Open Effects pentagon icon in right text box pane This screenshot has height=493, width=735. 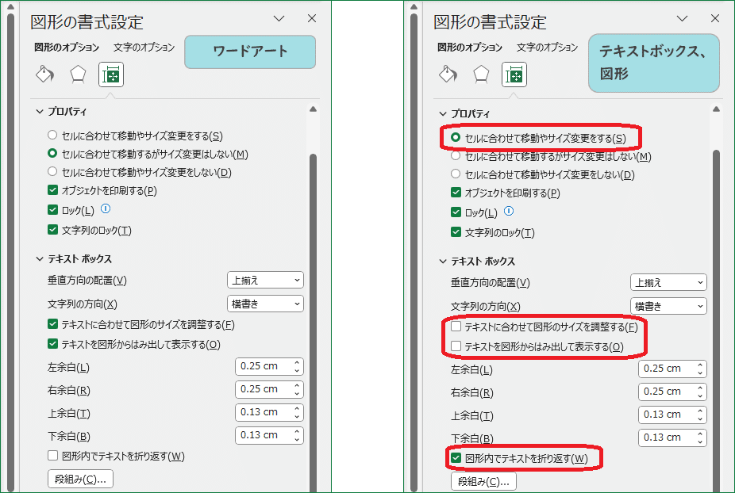pos(481,74)
